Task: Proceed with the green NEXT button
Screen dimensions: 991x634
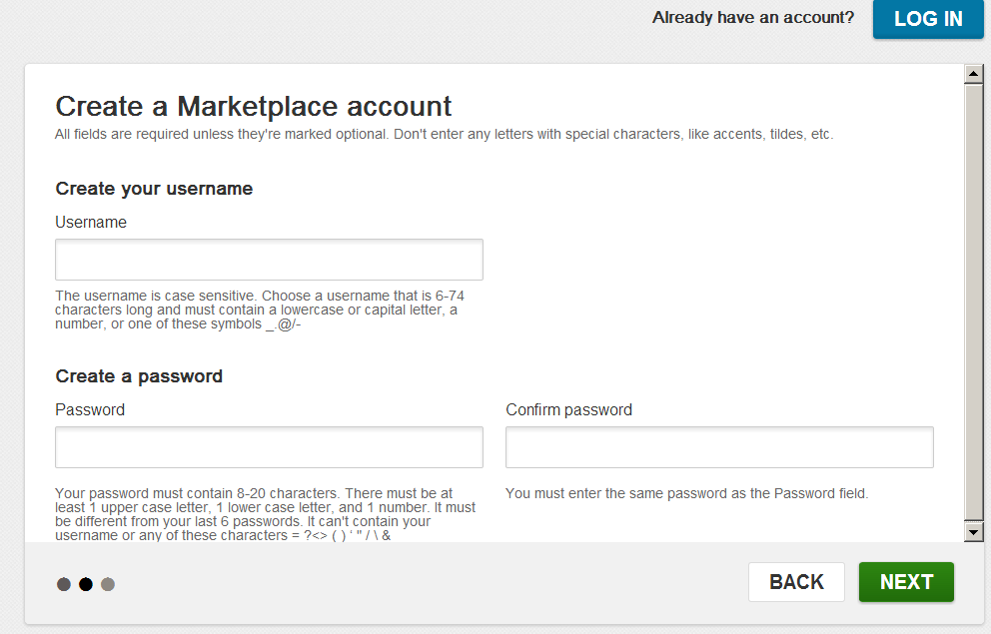Action: [x=906, y=582]
